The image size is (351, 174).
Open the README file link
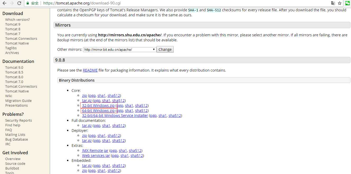(90, 70)
